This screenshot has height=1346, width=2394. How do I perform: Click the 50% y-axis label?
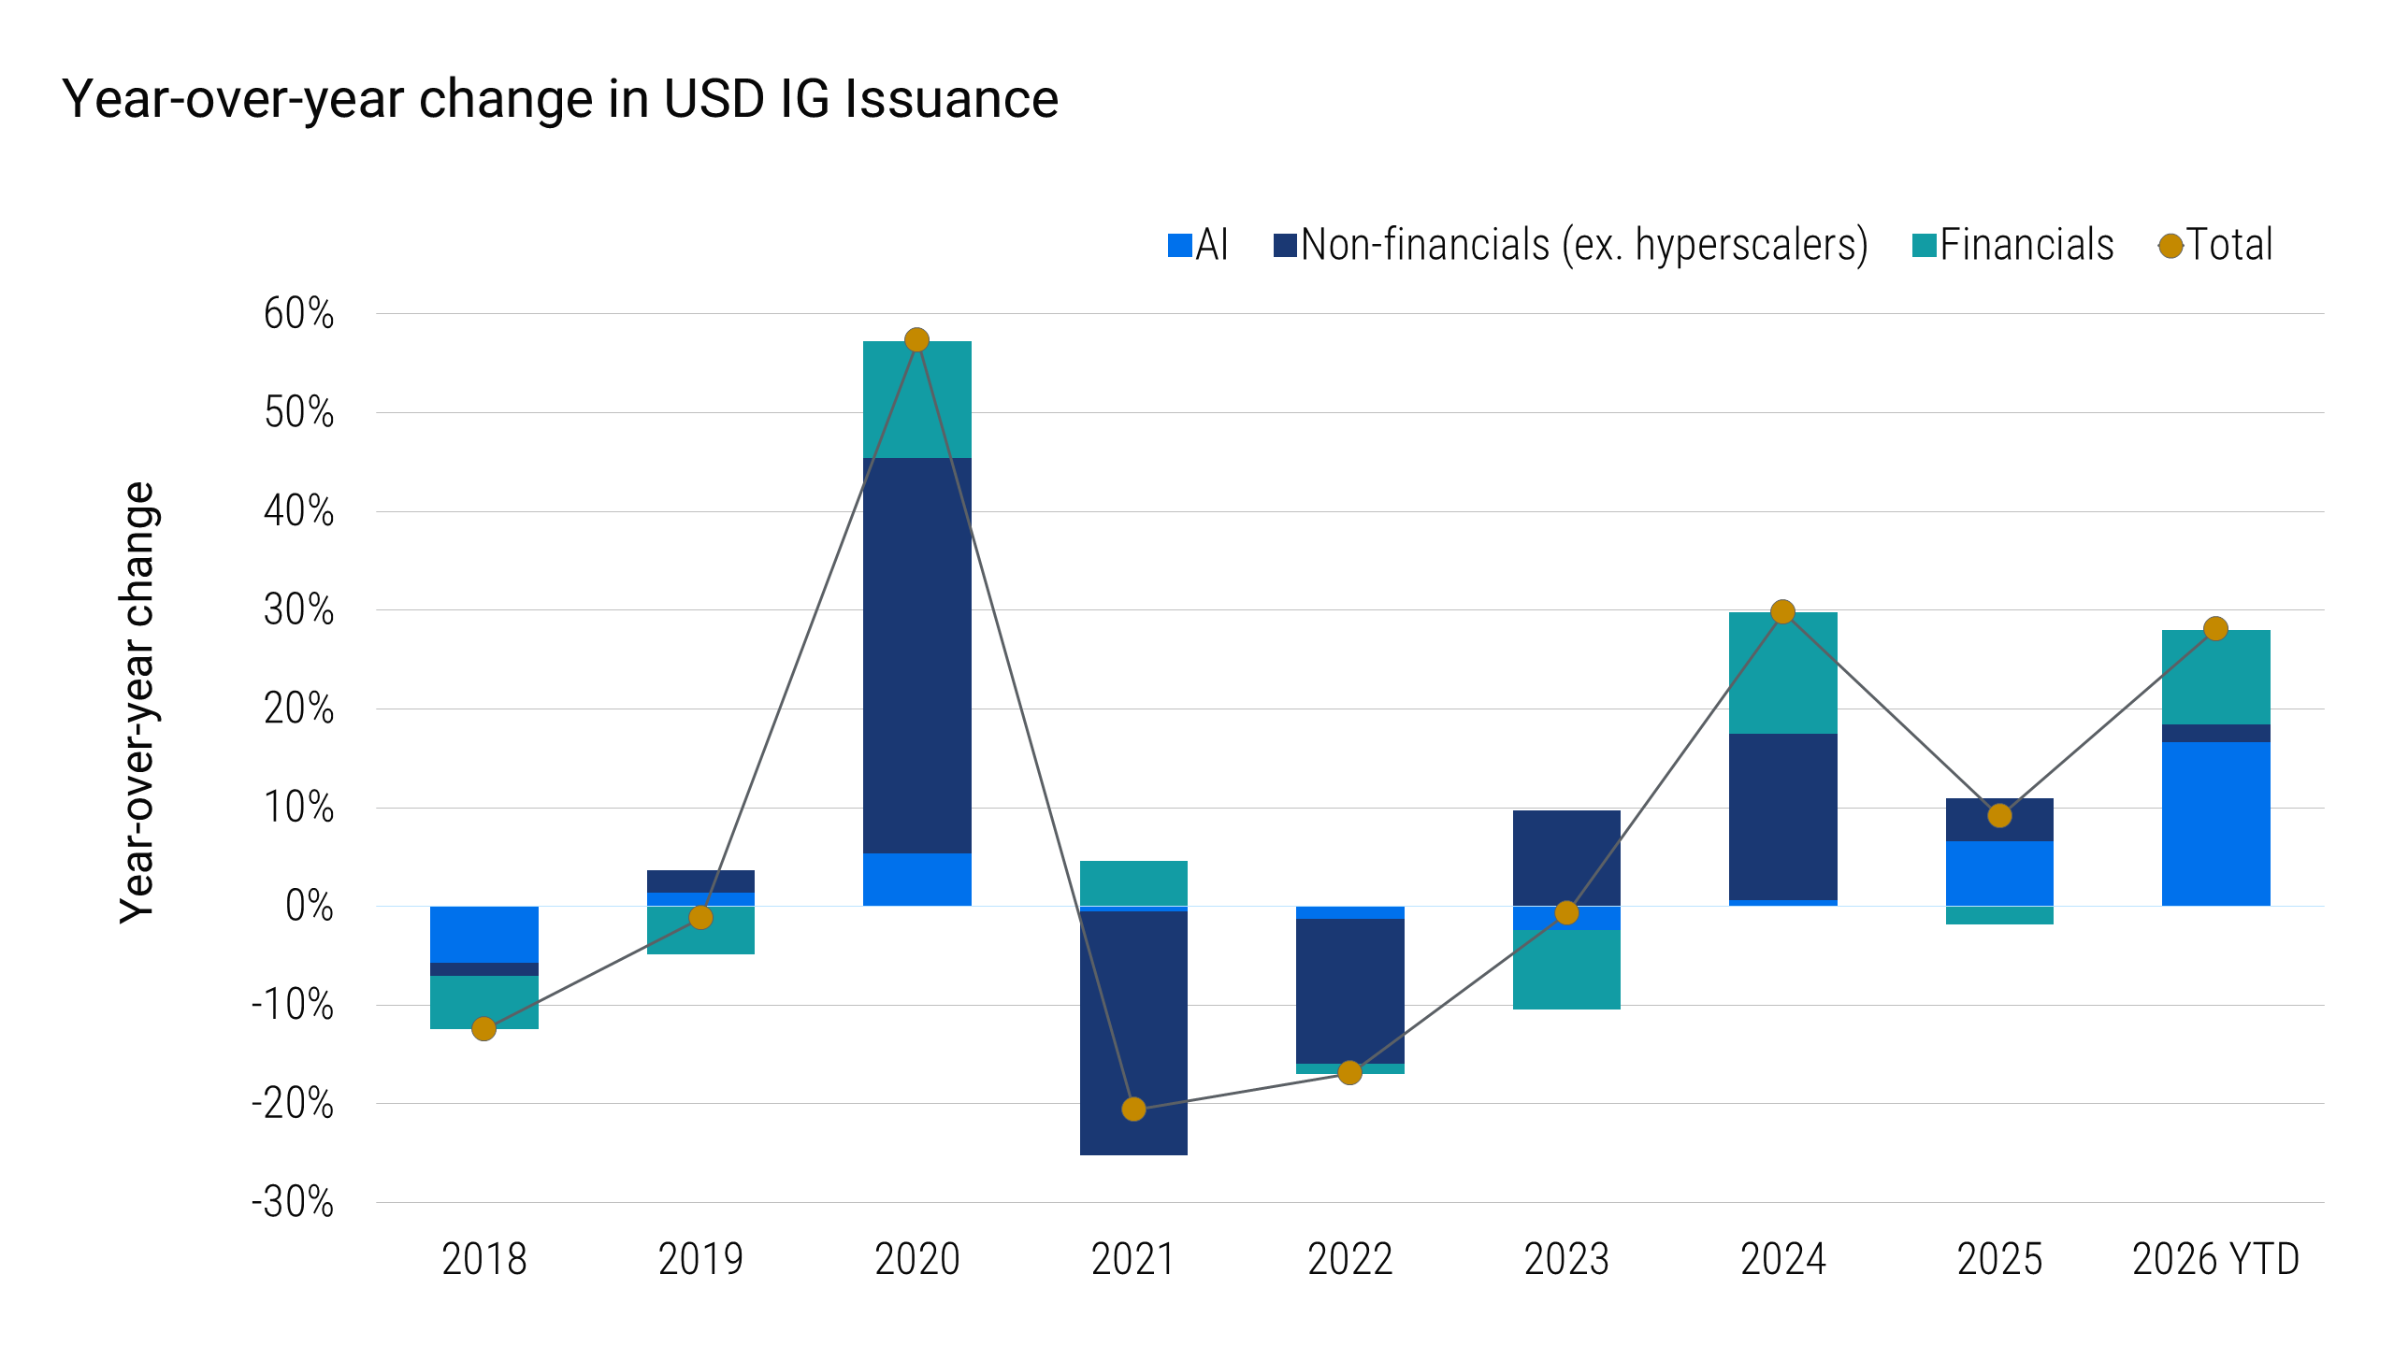point(298,412)
